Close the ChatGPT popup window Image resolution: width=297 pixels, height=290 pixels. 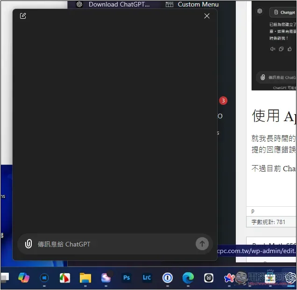pyautogui.click(x=207, y=16)
